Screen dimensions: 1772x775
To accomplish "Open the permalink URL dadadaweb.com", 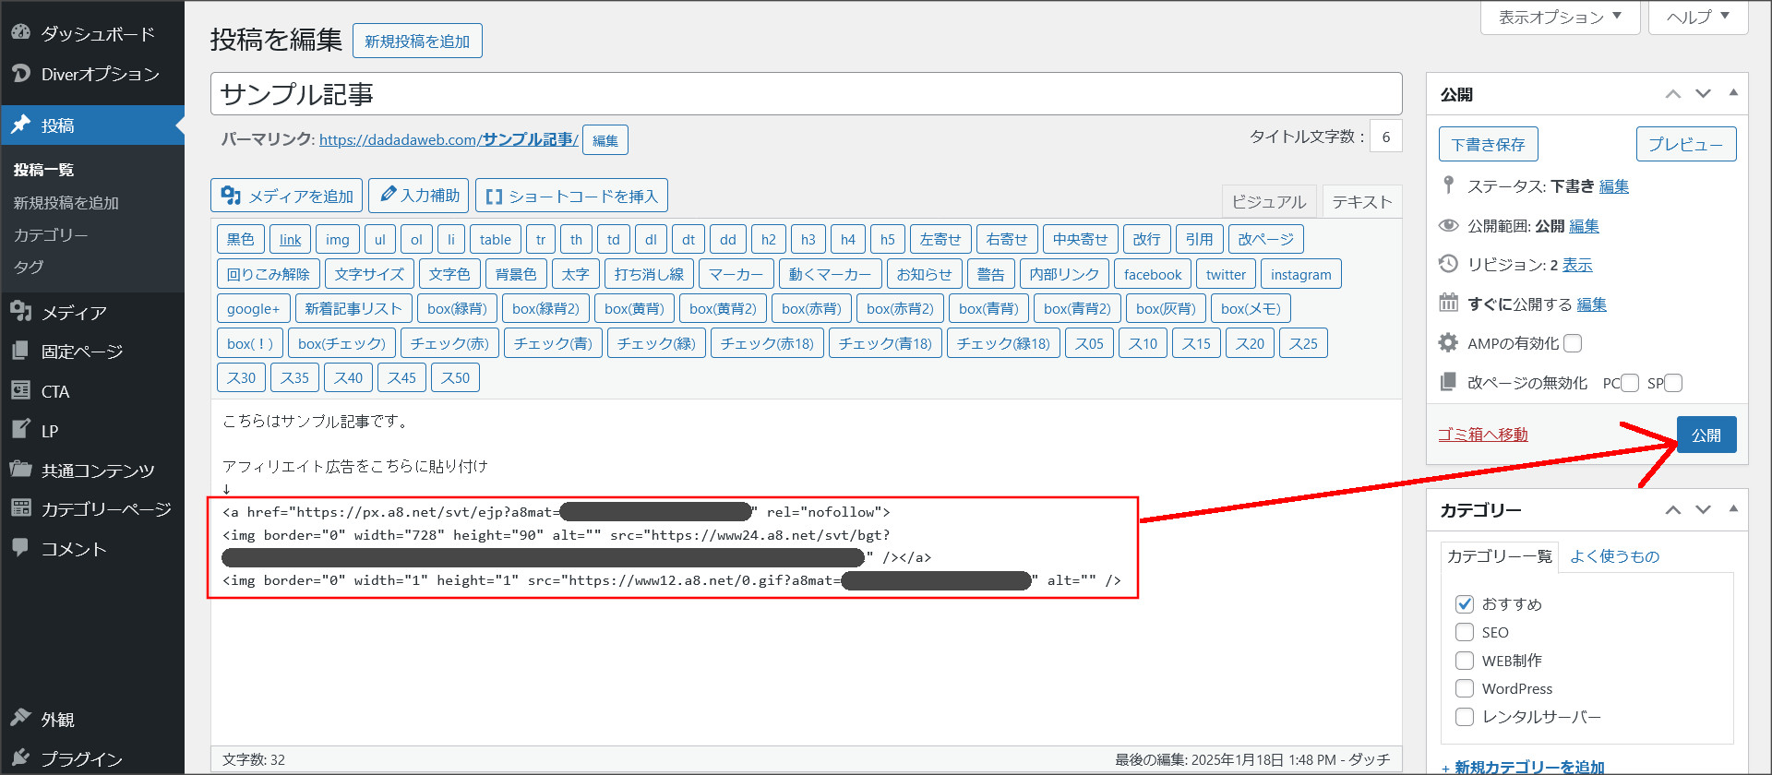I will point(449,139).
